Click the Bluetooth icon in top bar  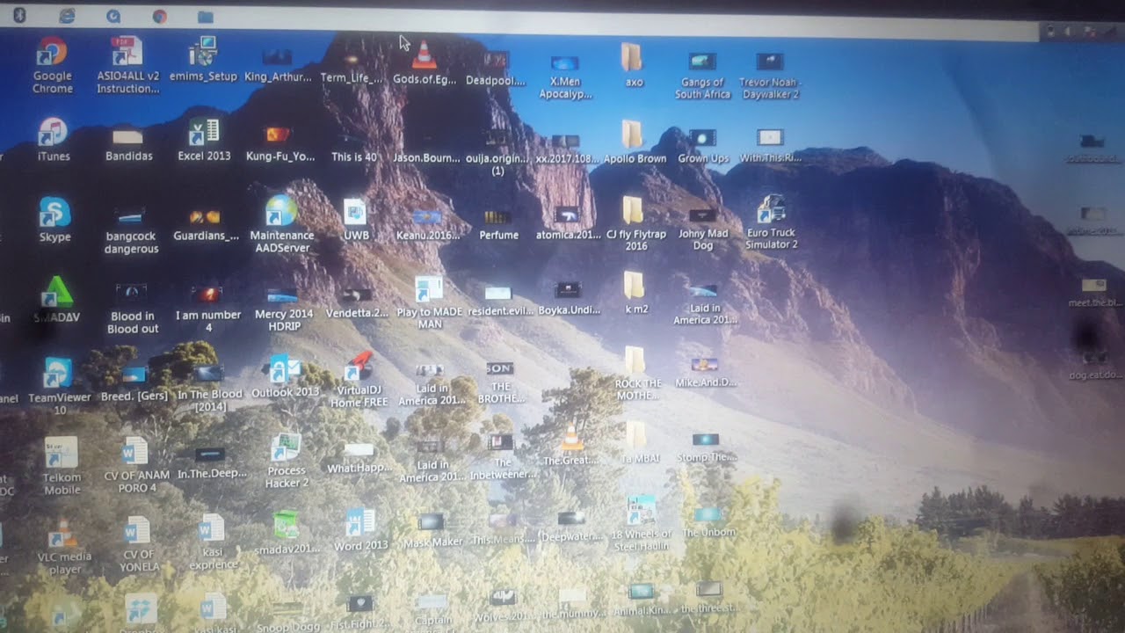tap(19, 15)
